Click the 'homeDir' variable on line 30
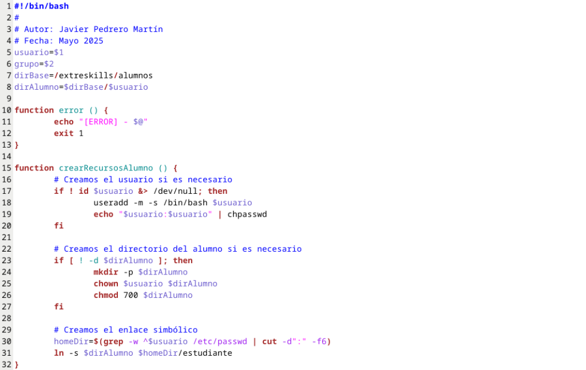The height and width of the screenshot is (370, 586). click(71, 341)
